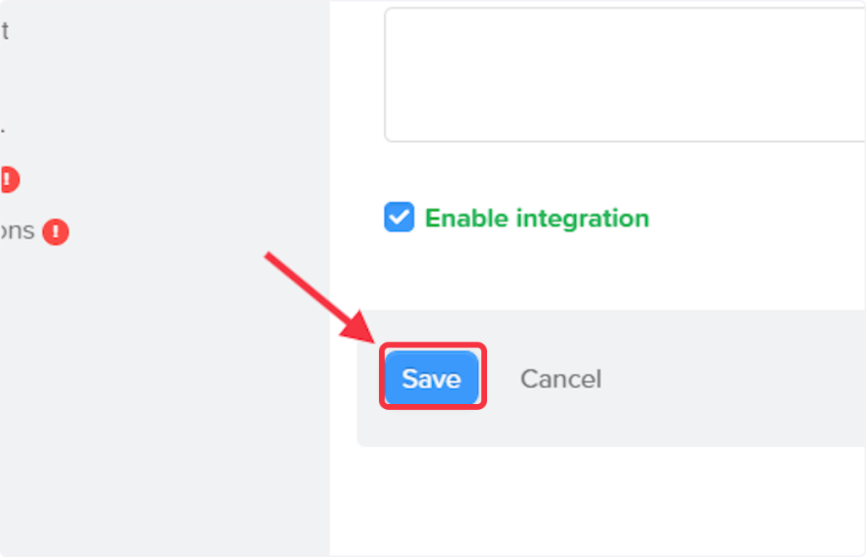Cancel the integration changes
The image size is (866, 557).
click(560, 379)
